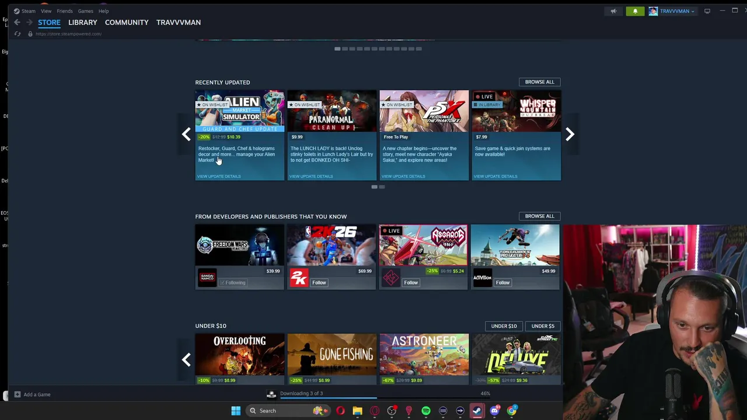Image resolution: width=747 pixels, height=420 pixels.
Task: Click the Steam logo in the title bar
Action: pyautogui.click(x=16, y=11)
